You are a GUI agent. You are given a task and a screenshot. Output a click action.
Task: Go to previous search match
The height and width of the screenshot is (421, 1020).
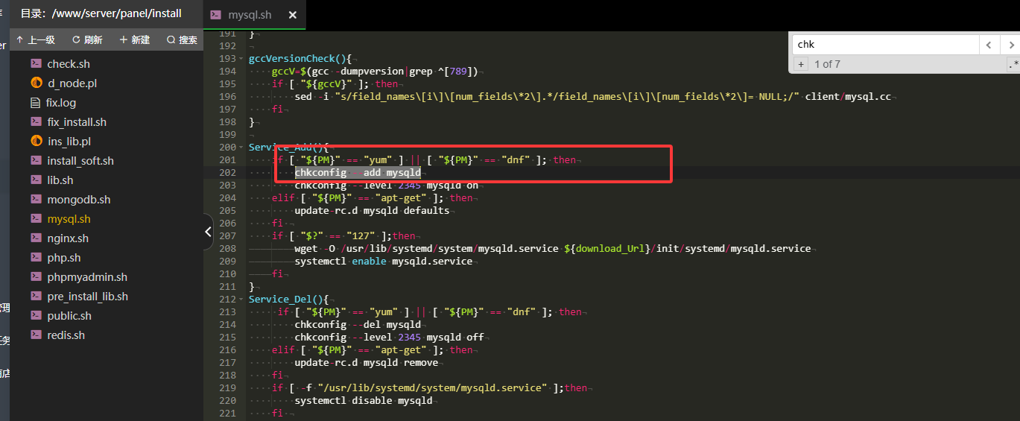click(989, 45)
